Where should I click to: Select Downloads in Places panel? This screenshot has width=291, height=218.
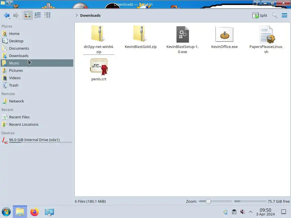pos(37,56)
